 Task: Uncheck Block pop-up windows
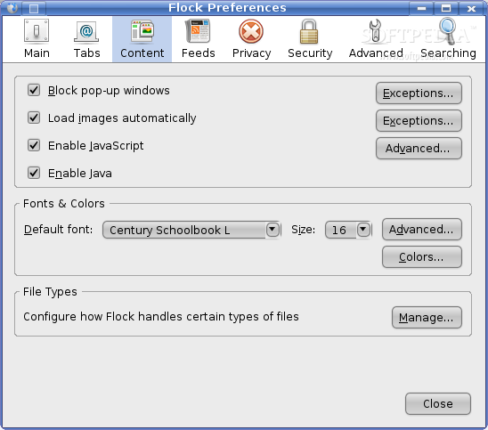click(34, 90)
